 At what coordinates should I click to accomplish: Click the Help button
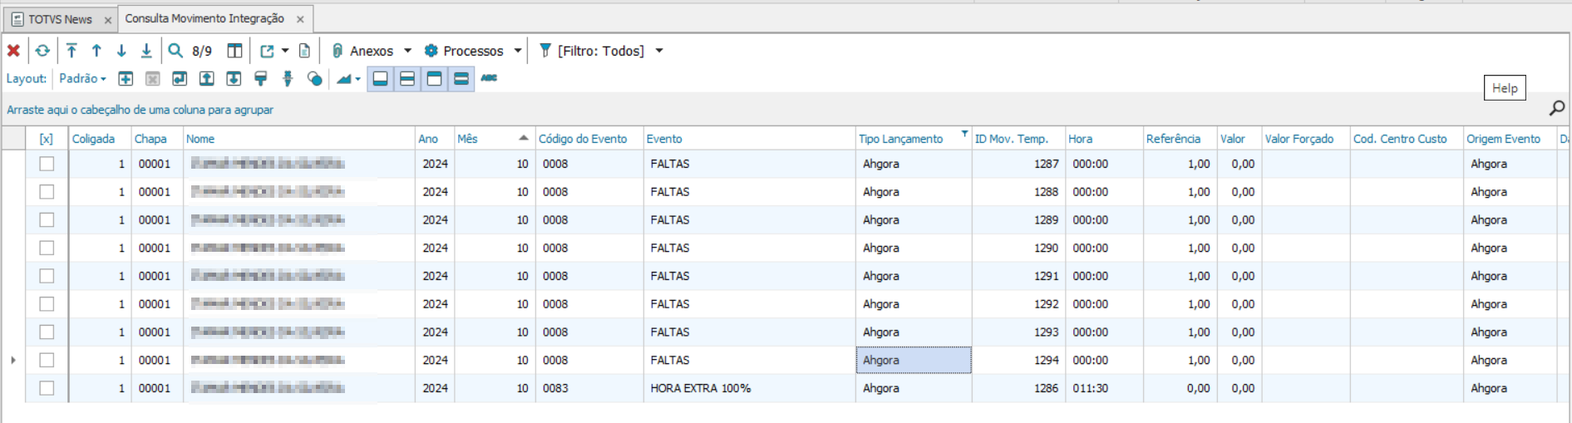point(1504,88)
